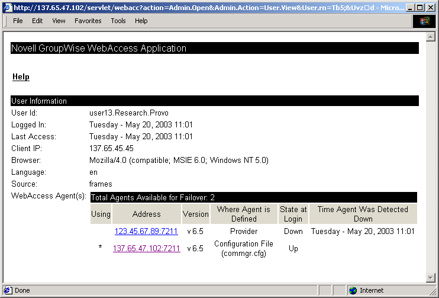Click the Where Agent is Defined header
439x298 pixels.
point(244,214)
